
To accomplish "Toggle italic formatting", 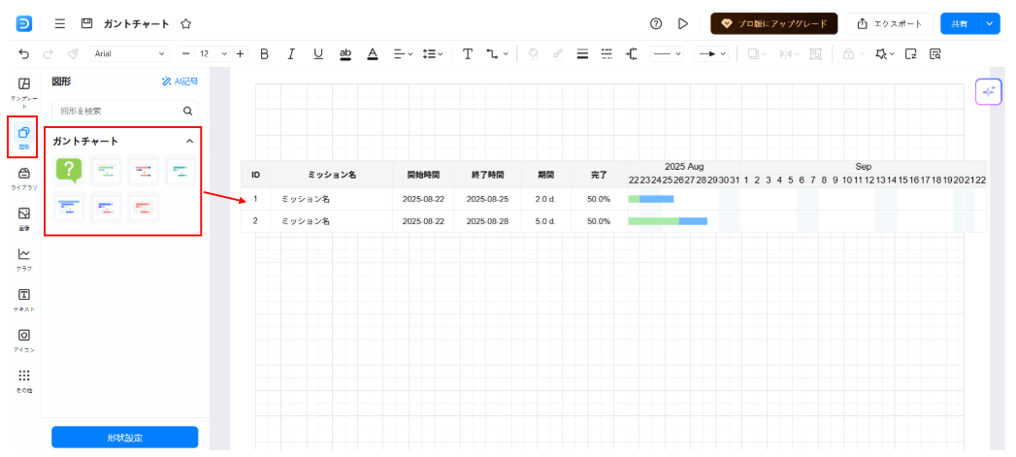I will coord(291,54).
